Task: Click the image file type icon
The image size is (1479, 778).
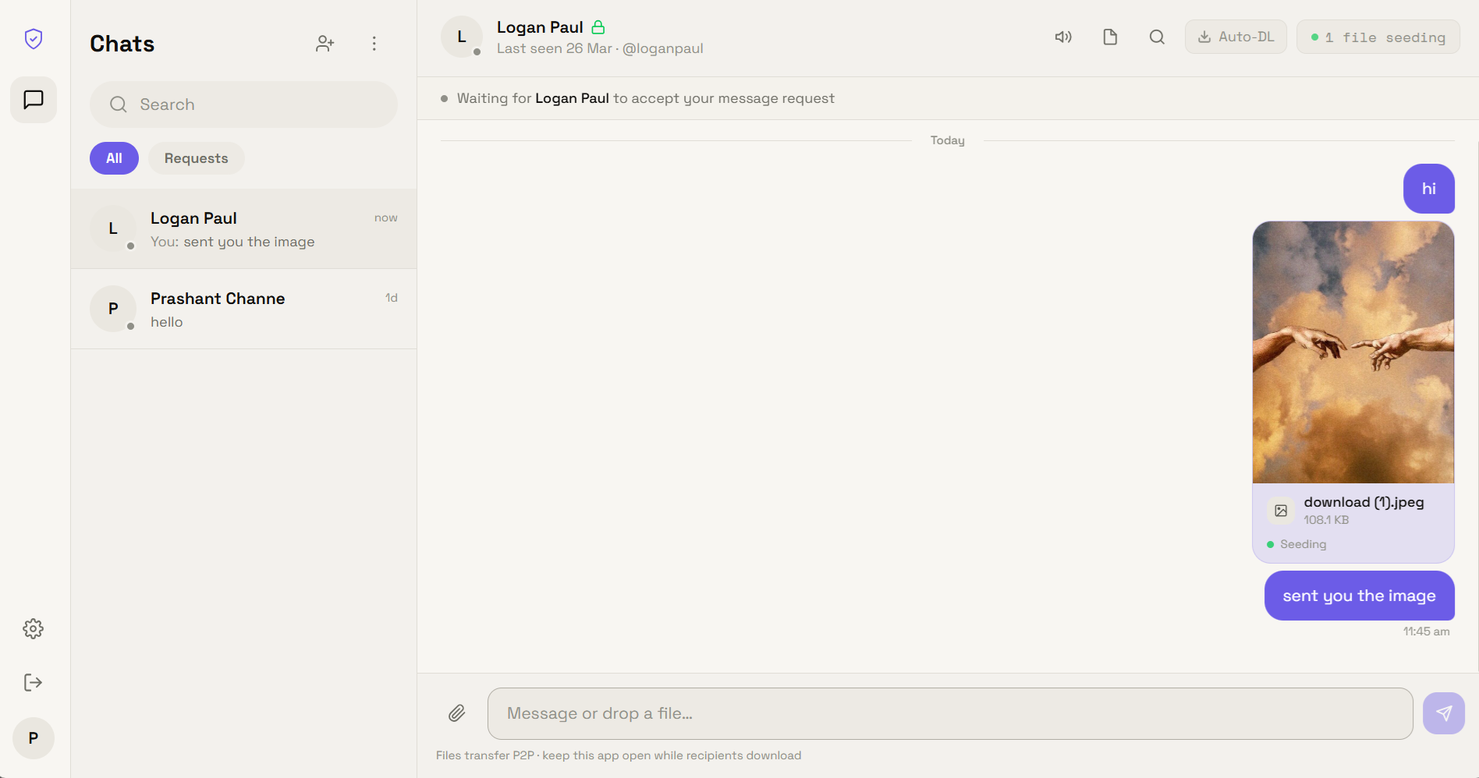Action: click(x=1281, y=511)
